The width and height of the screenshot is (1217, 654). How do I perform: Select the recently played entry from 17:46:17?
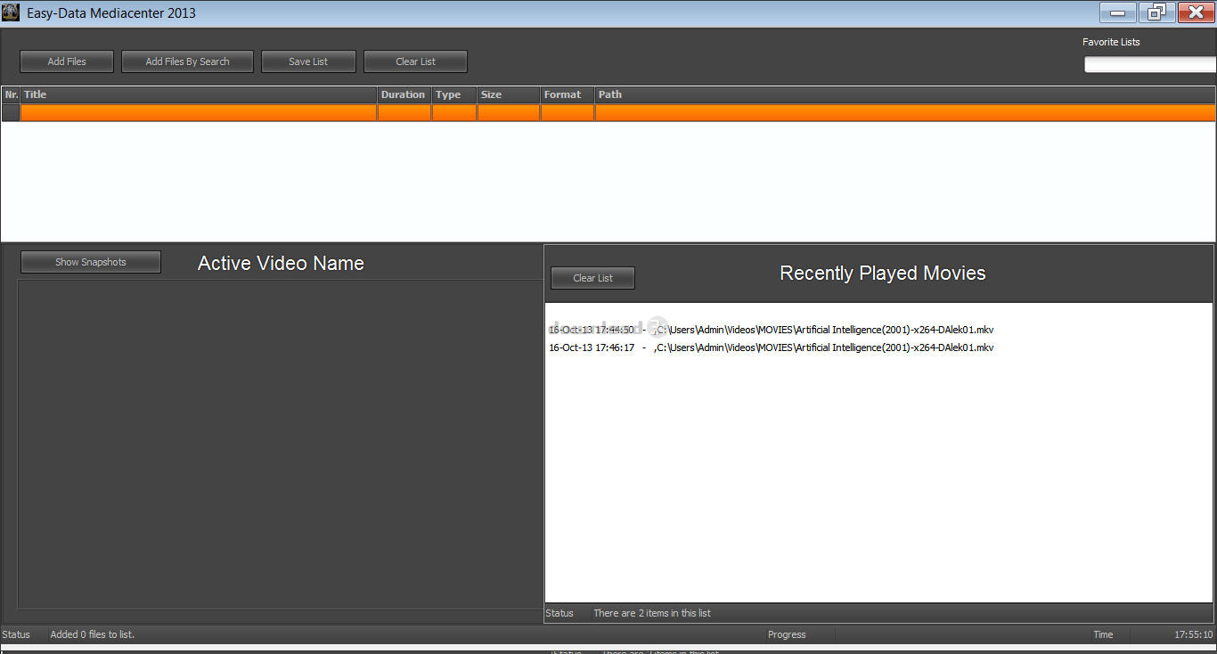(x=771, y=347)
